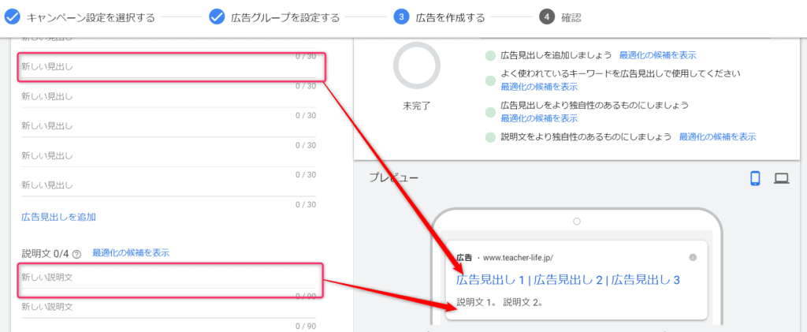The image size is (807, 332).
Task: Click step number 4 circle icon
Action: [x=547, y=17]
